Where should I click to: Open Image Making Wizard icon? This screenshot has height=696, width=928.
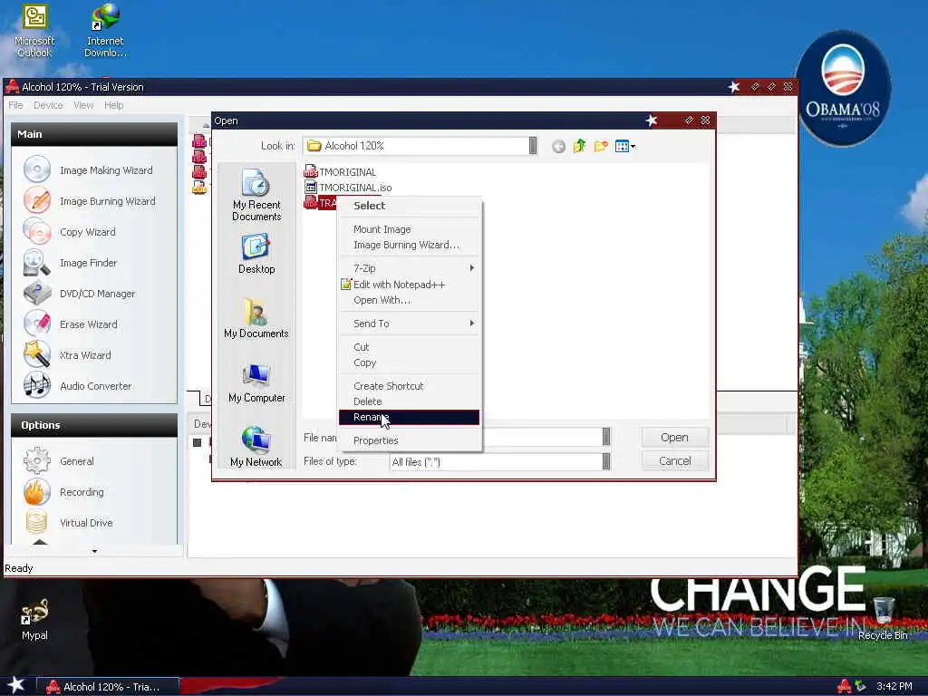pos(36,169)
